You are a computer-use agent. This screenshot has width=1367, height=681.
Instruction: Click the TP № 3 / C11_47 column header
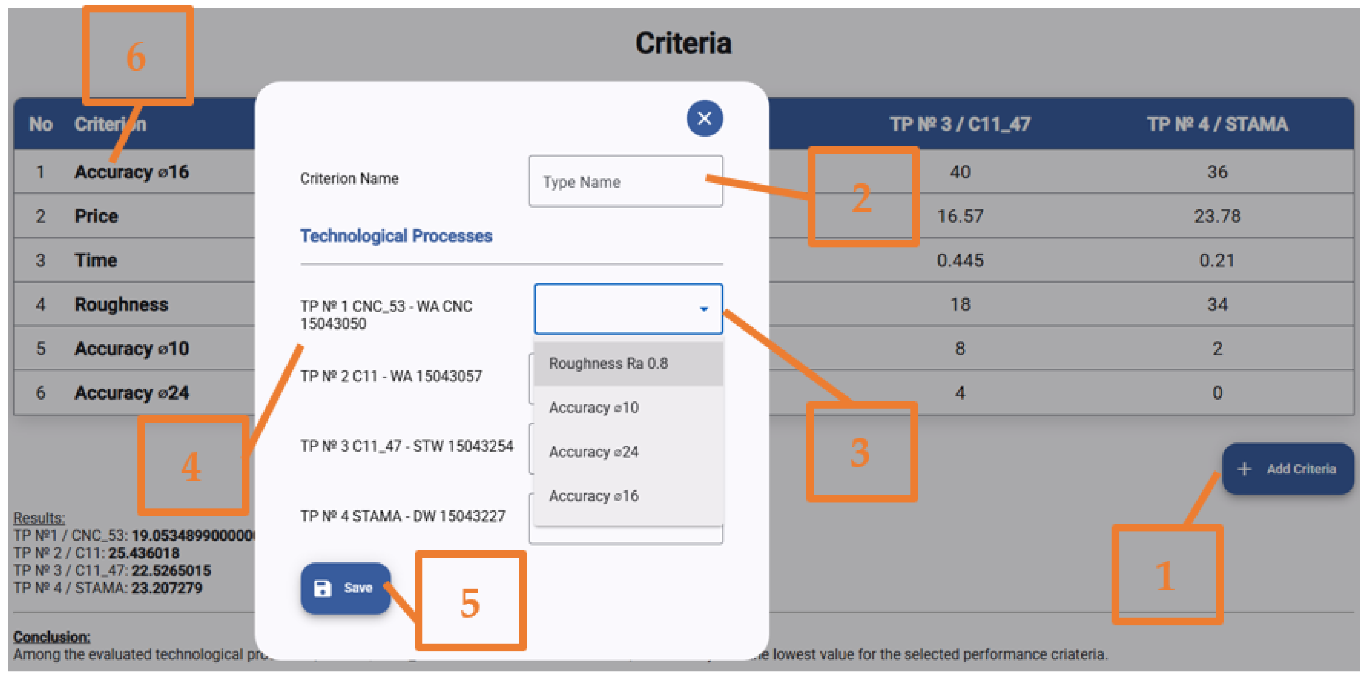click(960, 124)
